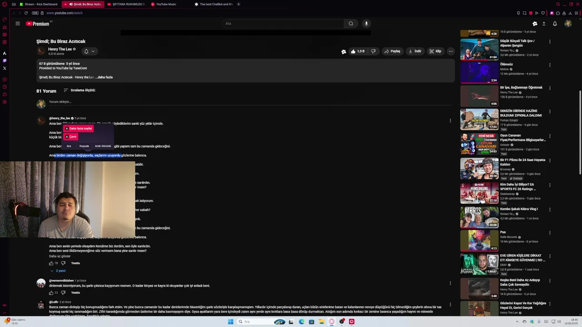The image size is (582, 327).
Task: Like the pinned henry_the_lee comment
Action: pos(51,263)
